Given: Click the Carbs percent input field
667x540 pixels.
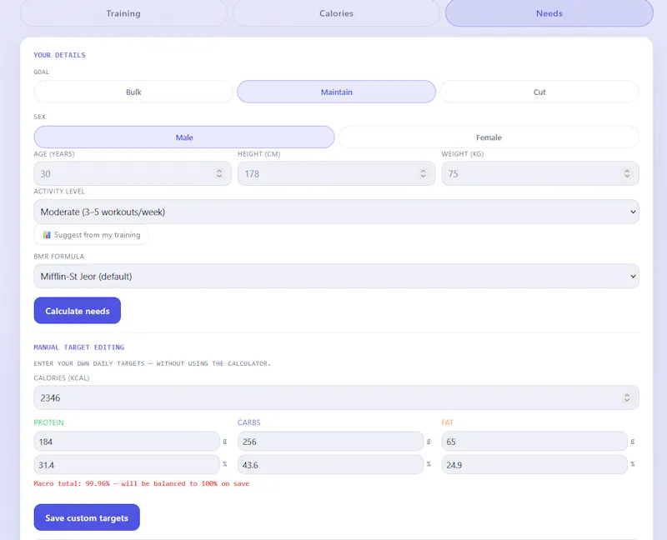Looking at the screenshot, I should (330, 465).
